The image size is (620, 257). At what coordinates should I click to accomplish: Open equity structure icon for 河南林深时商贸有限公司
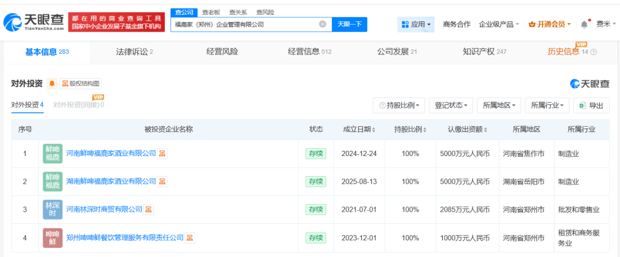(149, 209)
